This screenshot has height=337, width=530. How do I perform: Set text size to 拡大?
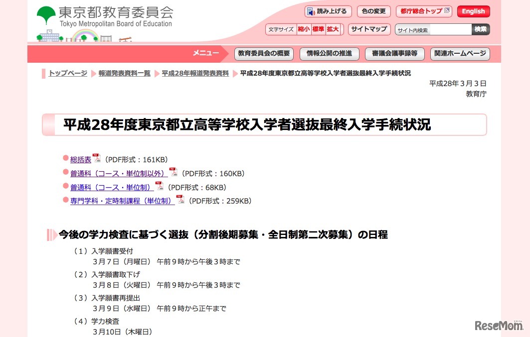333,29
